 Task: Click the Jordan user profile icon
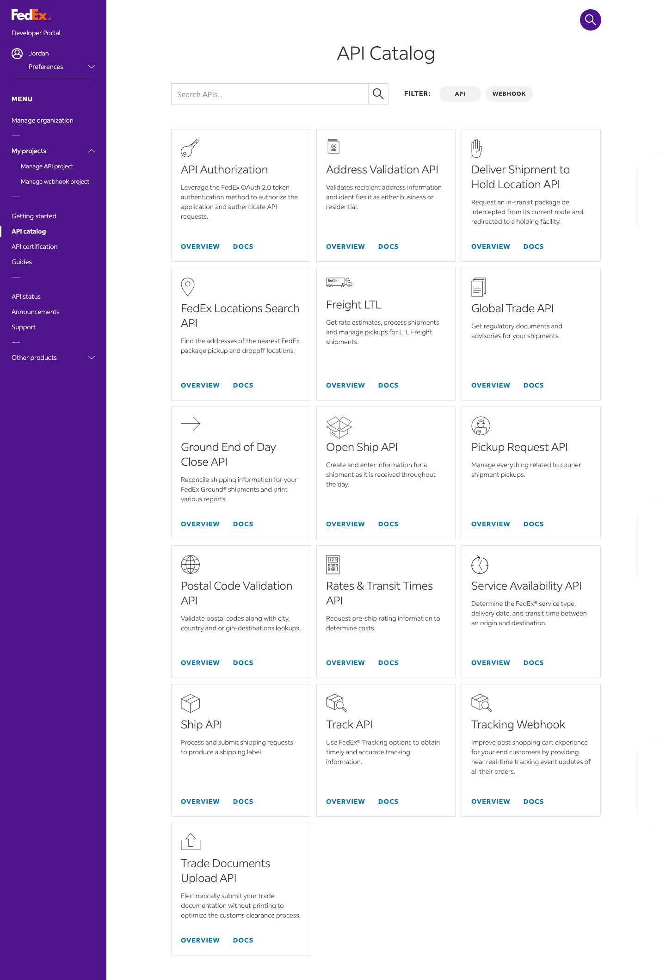point(17,54)
